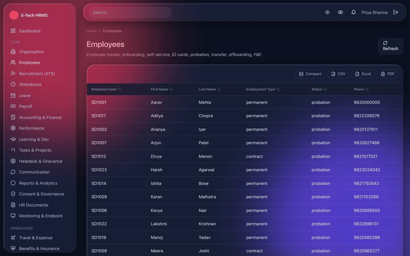
Task: Open Organisation building icon
Action: pos(13,51)
